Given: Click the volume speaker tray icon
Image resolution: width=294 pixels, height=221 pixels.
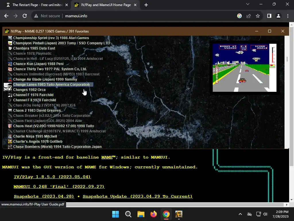Looking at the screenshot, I should (x=265, y=214).
